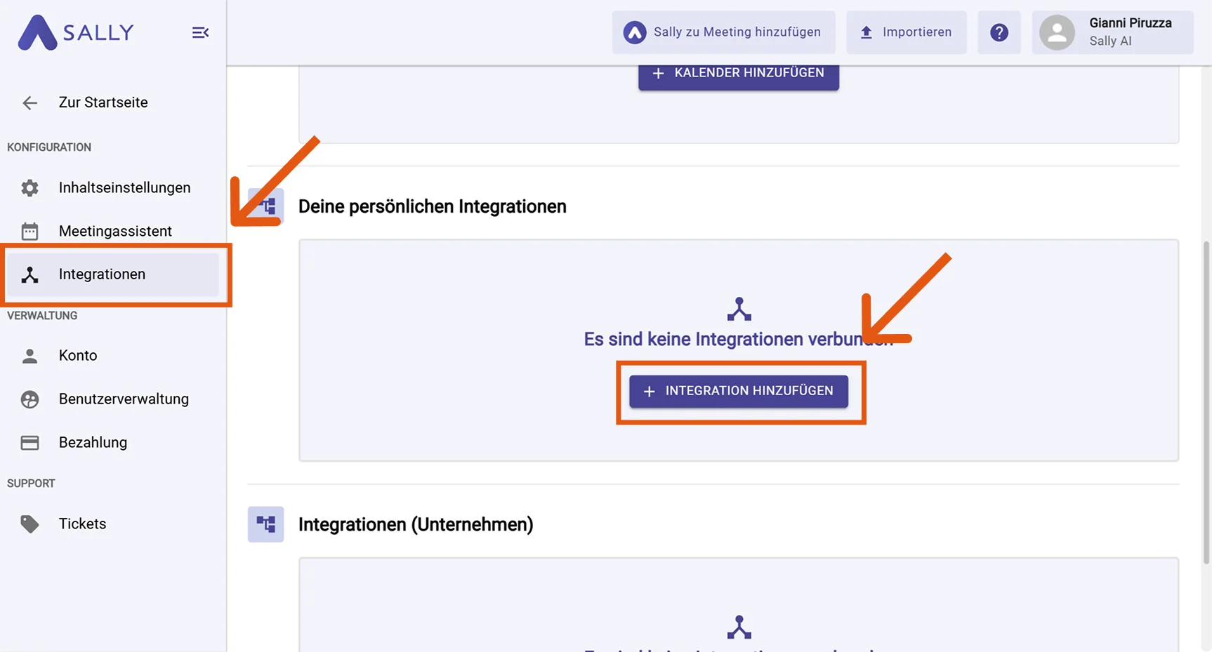Click plus icon on Integration hinzufügen
This screenshot has height=652, width=1212.
[650, 392]
